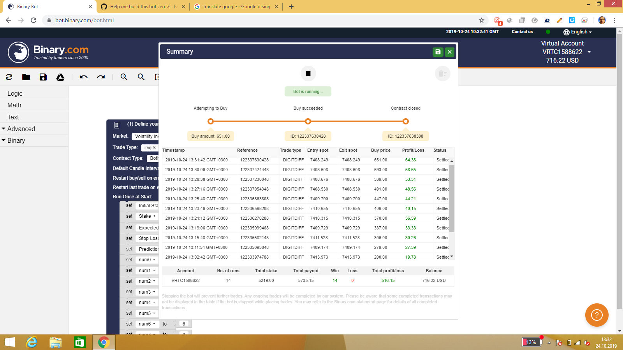The height and width of the screenshot is (350, 623).
Task: Switch to the translate google tab
Action: pyautogui.click(x=236, y=7)
